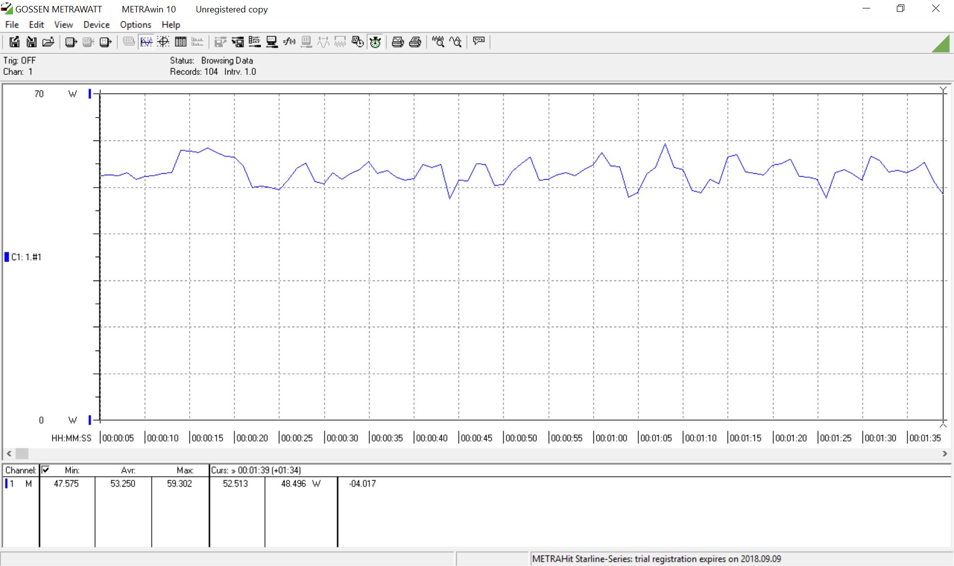Open the Device menu
Image resolution: width=954 pixels, height=566 pixels.
click(x=96, y=25)
